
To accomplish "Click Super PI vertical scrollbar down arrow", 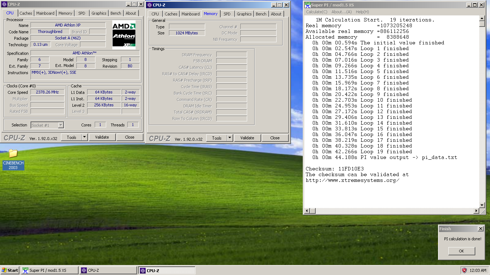I will (x=482, y=205).
